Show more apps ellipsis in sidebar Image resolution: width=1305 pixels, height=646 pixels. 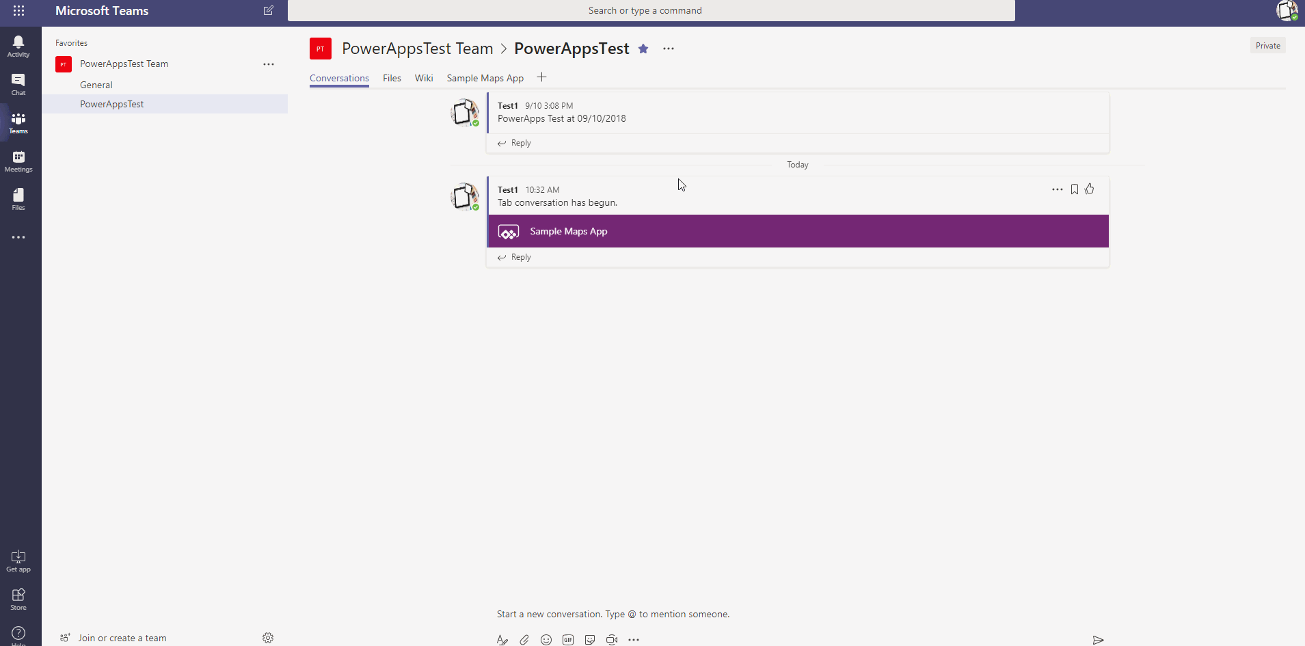(18, 237)
